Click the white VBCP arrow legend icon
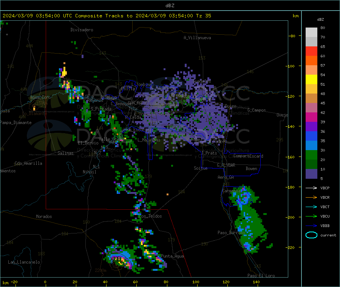This screenshot has width=340, height=287. click(311, 188)
